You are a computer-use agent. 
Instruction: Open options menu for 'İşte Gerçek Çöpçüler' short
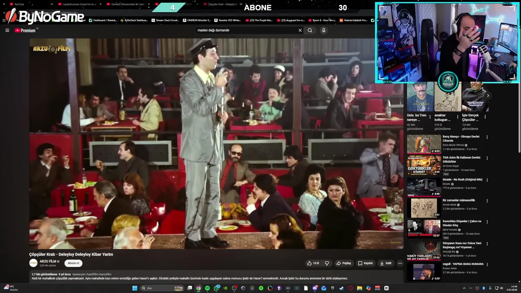click(x=485, y=116)
